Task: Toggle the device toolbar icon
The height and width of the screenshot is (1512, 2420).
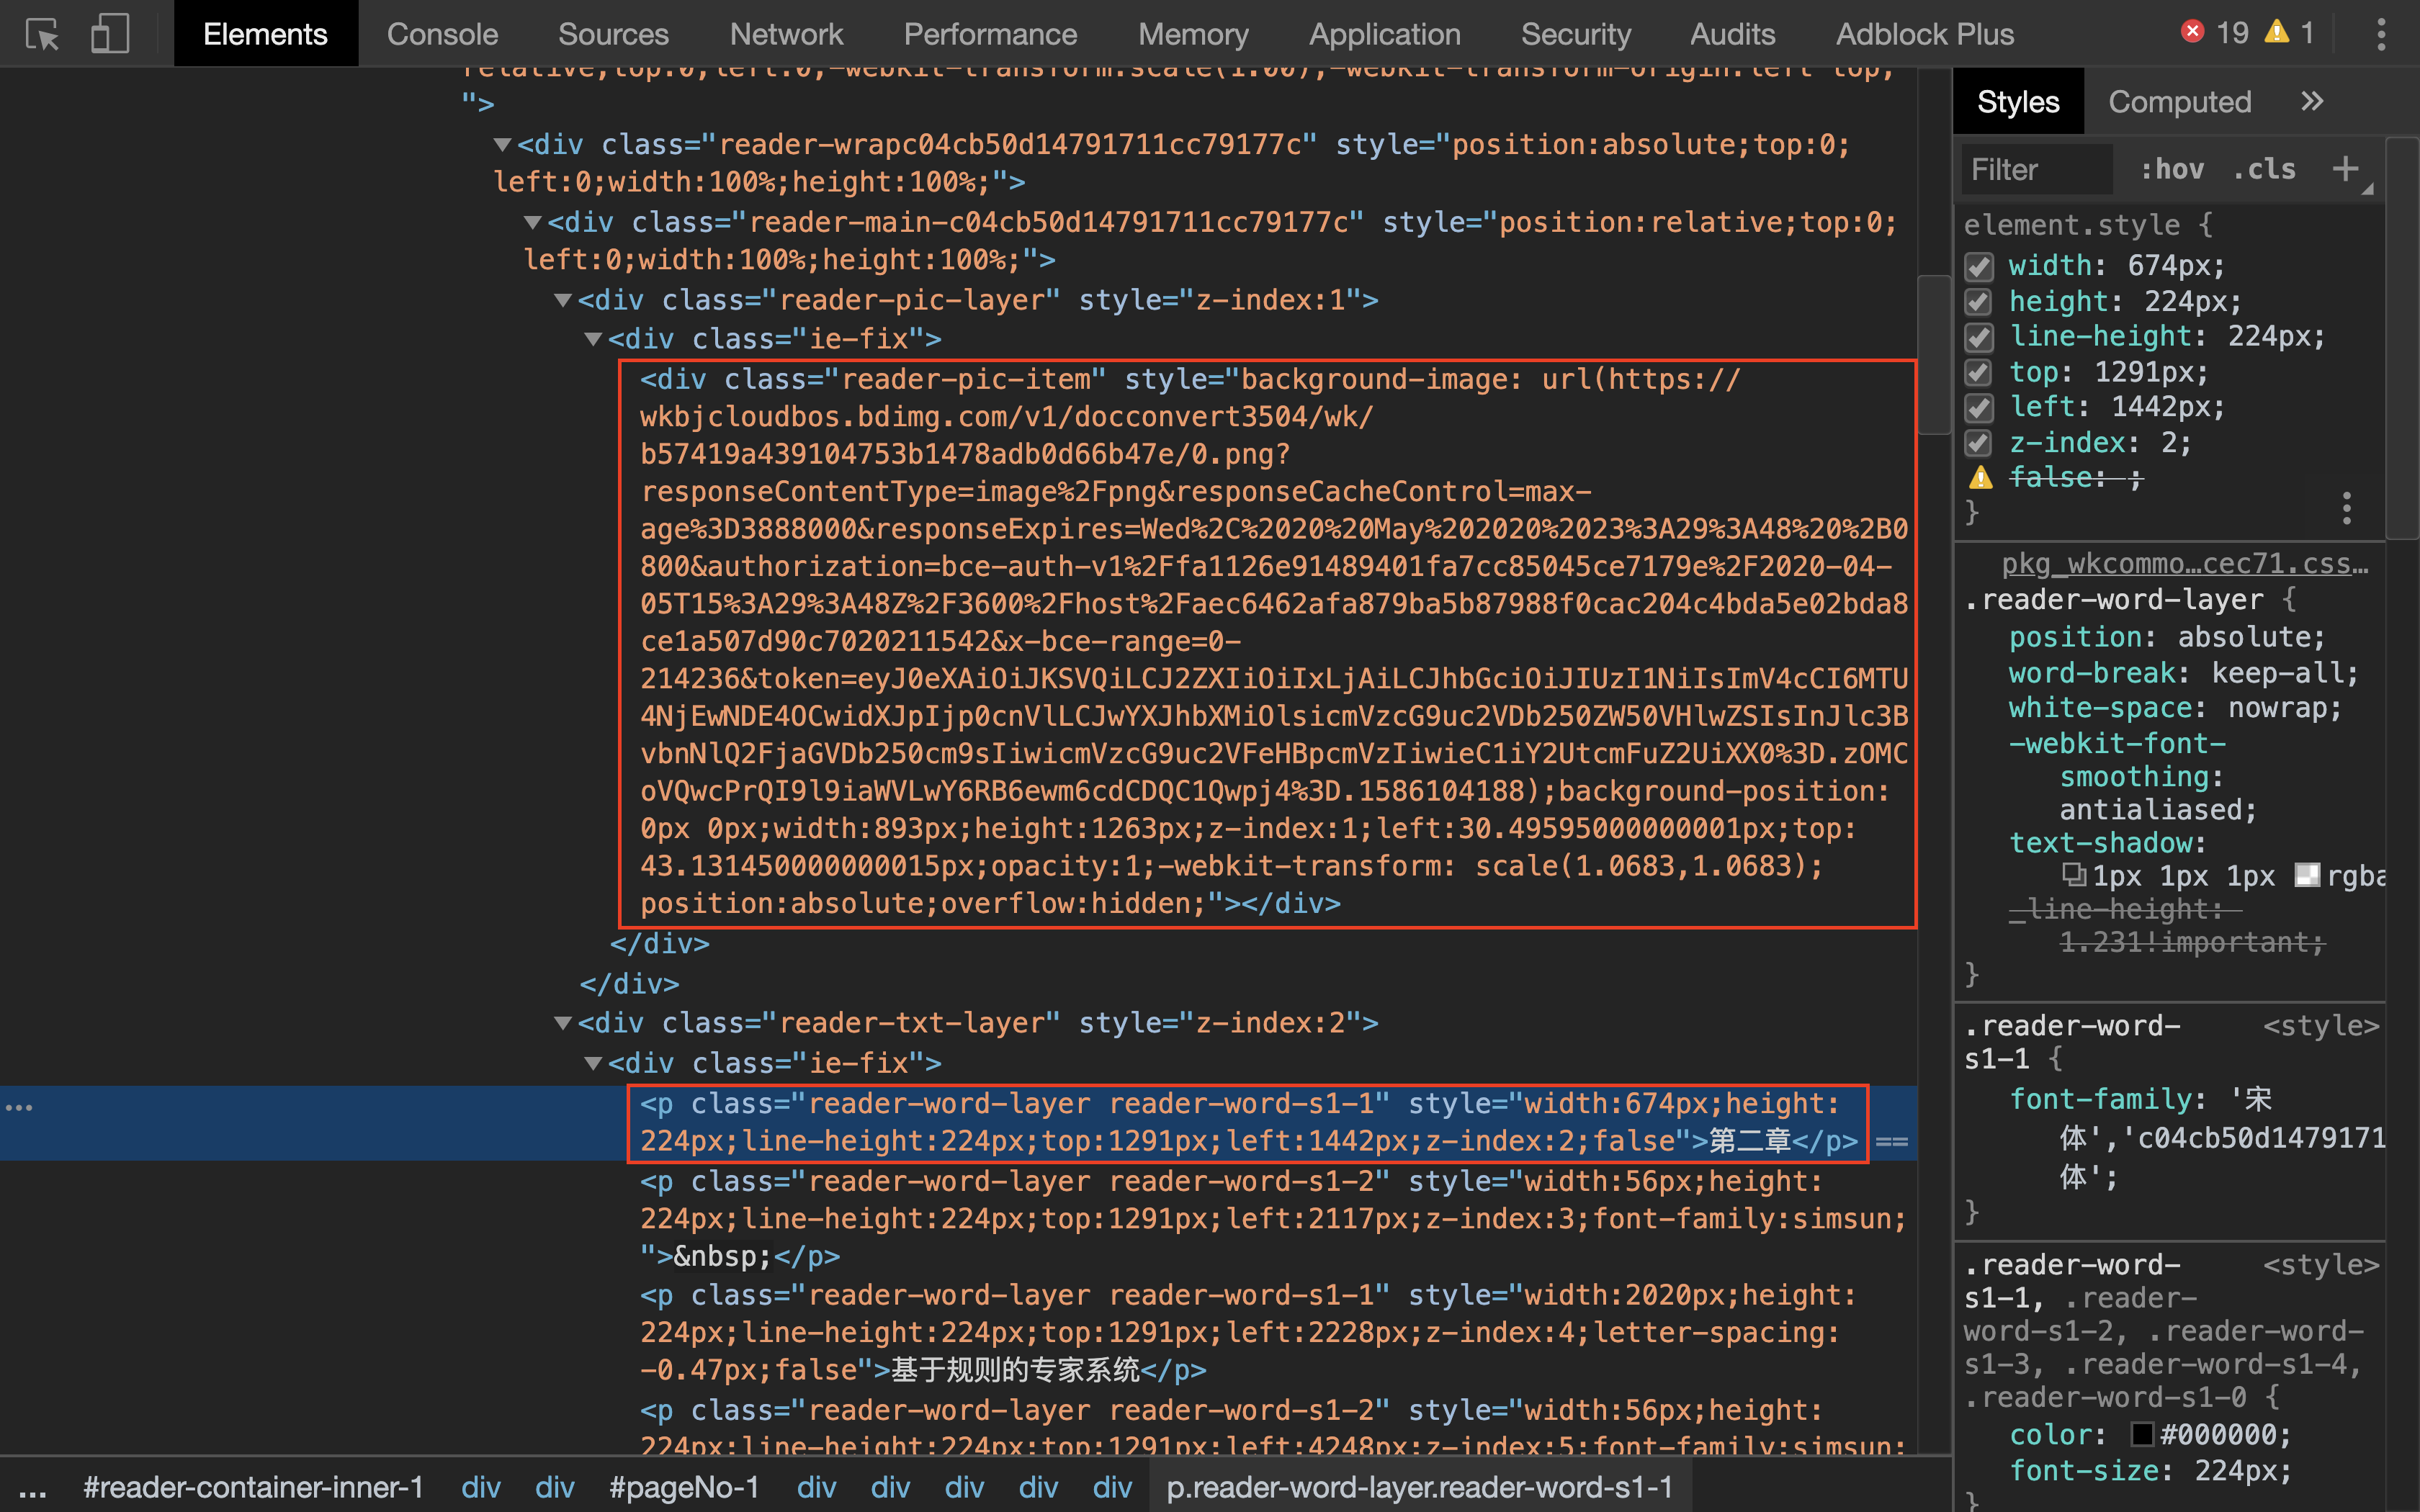Action: (109, 34)
